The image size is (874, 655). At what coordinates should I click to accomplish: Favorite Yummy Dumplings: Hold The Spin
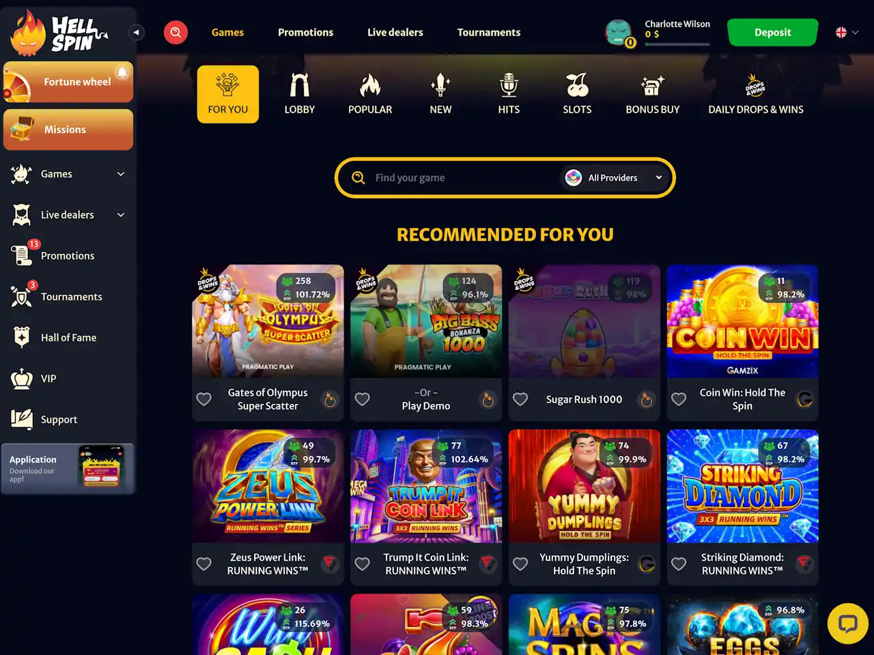[x=520, y=564]
